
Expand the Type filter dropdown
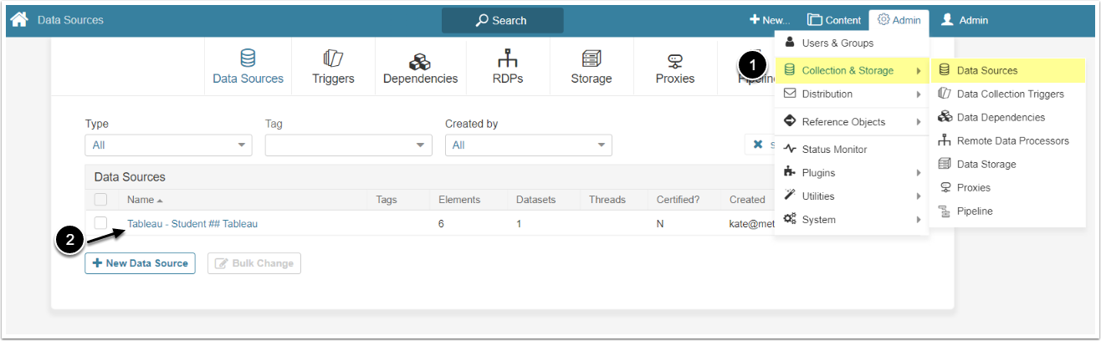[168, 145]
